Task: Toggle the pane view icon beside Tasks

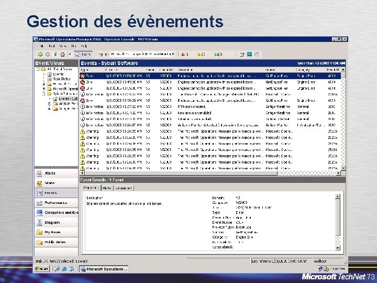Action: coord(70,55)
